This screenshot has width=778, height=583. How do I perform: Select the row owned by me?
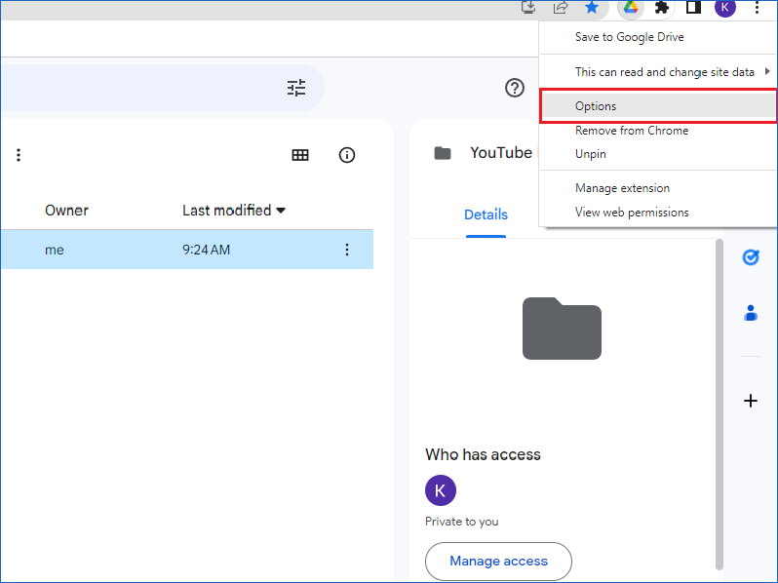coord(186,250)
